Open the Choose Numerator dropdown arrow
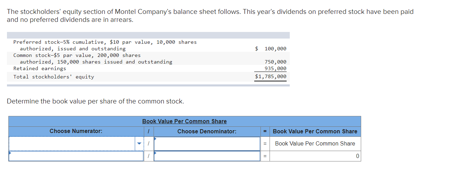The height and width of the screenshot is (175, 451). (x=139, y=144)
